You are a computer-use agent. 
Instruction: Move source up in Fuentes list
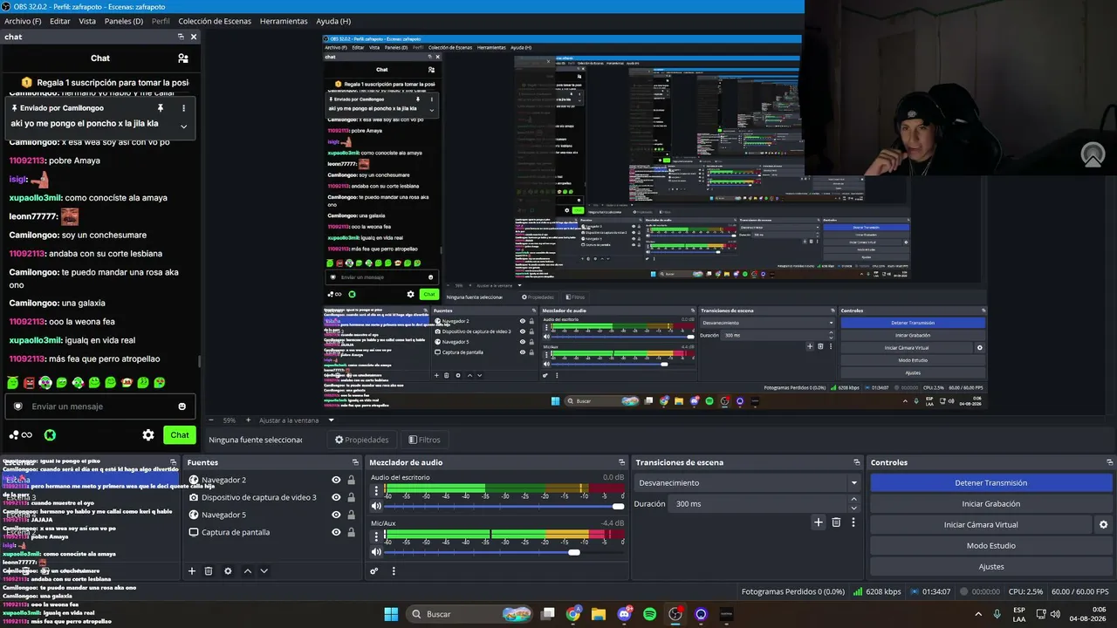pos(248,571)
